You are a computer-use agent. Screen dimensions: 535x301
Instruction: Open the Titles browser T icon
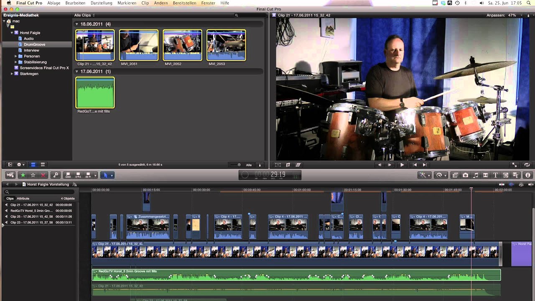pos(495,175)
